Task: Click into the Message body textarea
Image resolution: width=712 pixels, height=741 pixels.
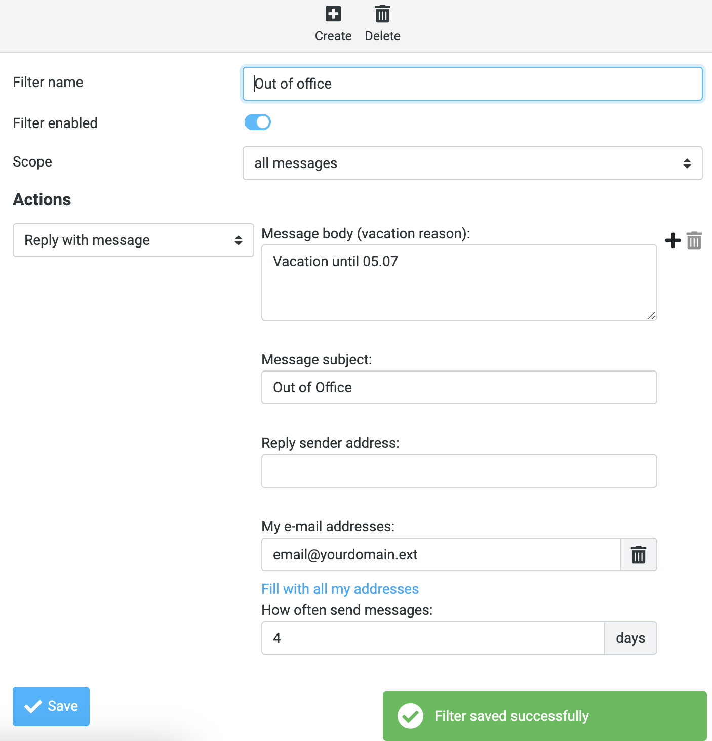Action: tap(459, 283)
